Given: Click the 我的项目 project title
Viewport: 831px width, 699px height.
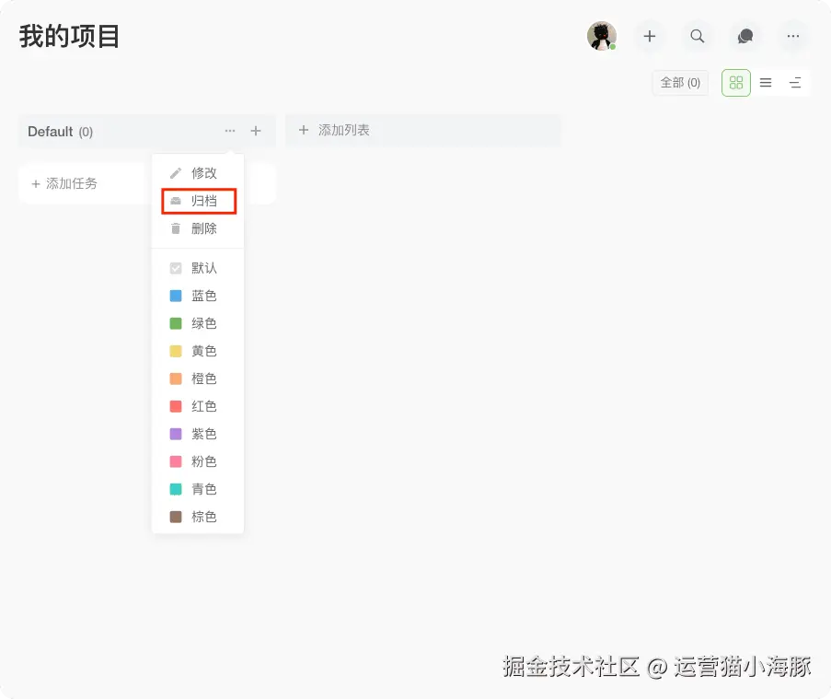Looking at the screenshot, I should point(69,37).
